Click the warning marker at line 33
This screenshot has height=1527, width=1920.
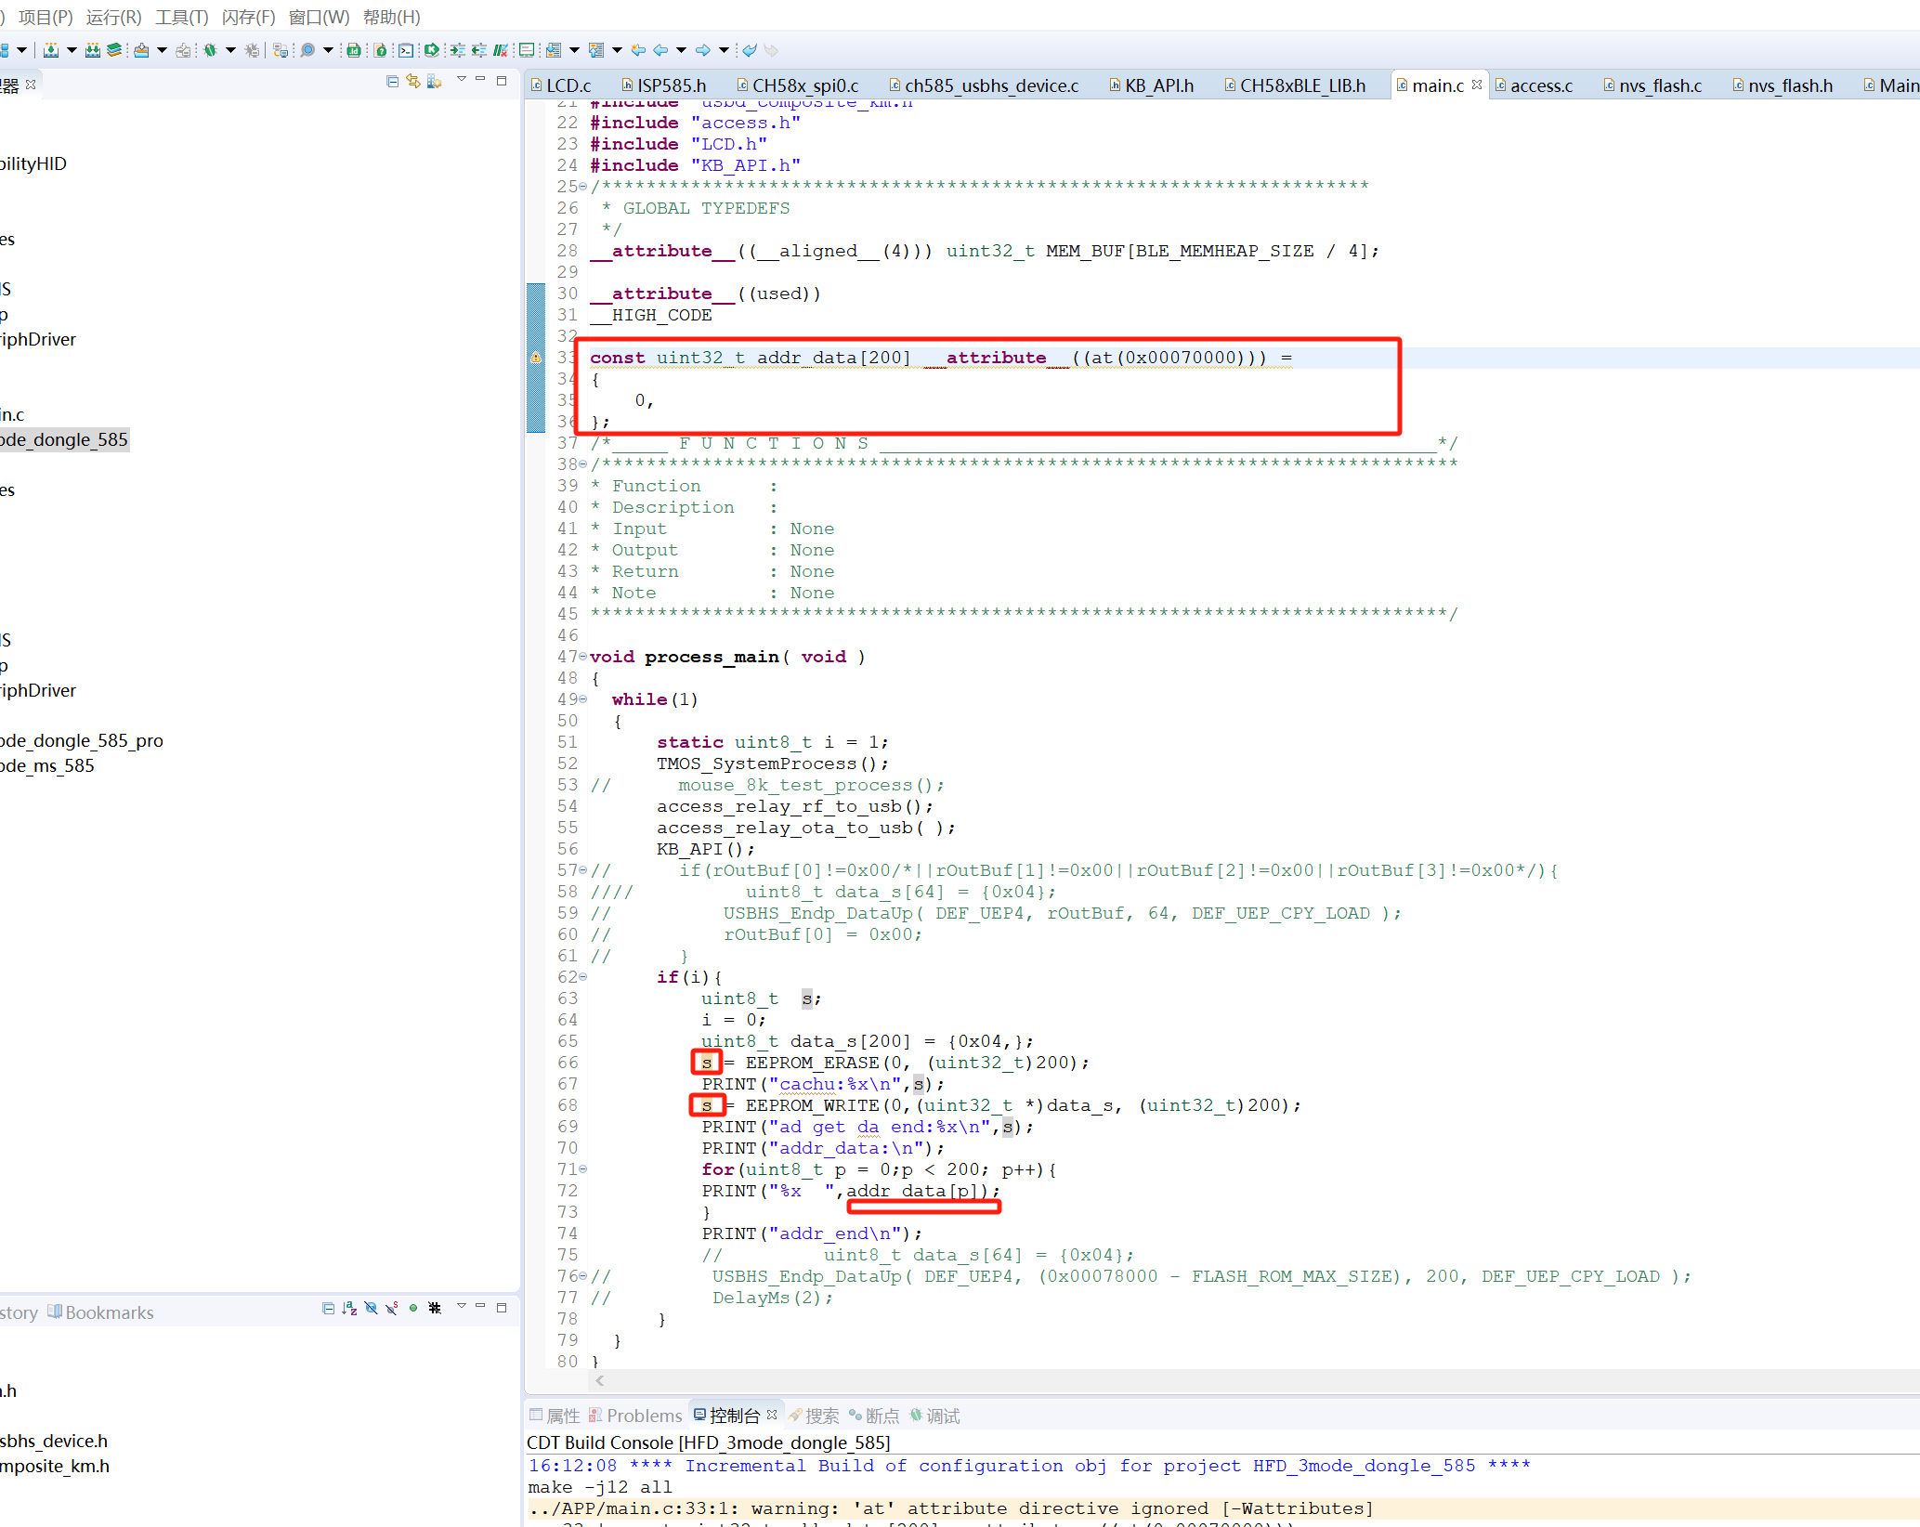pos(536,358)
